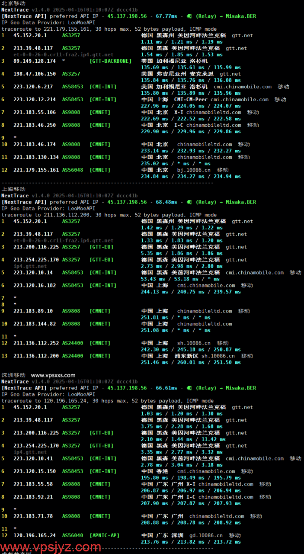Click the 上海移动 section heading
This screenshot has width=304, height=554.
tap(13, 189)
